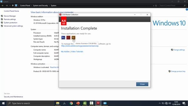Click the Illustrator Ai application icon

coord(73,38)
